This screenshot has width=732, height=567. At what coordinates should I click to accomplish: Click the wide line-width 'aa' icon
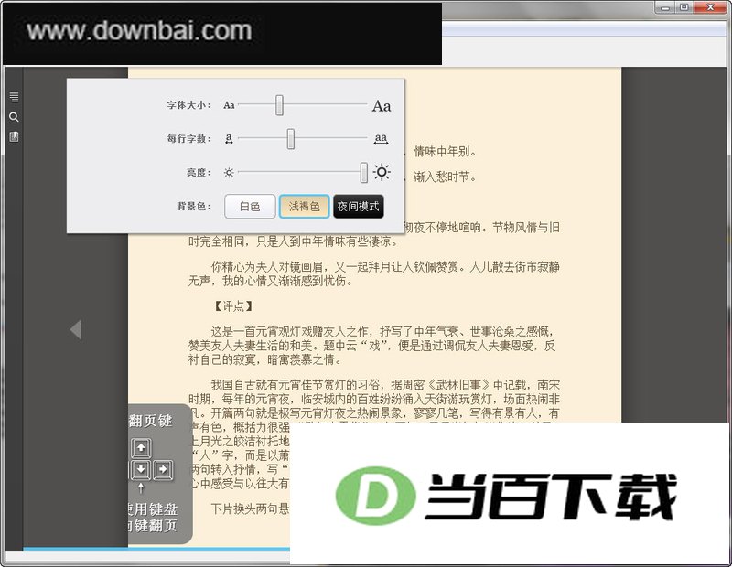(x=381, y=139)
